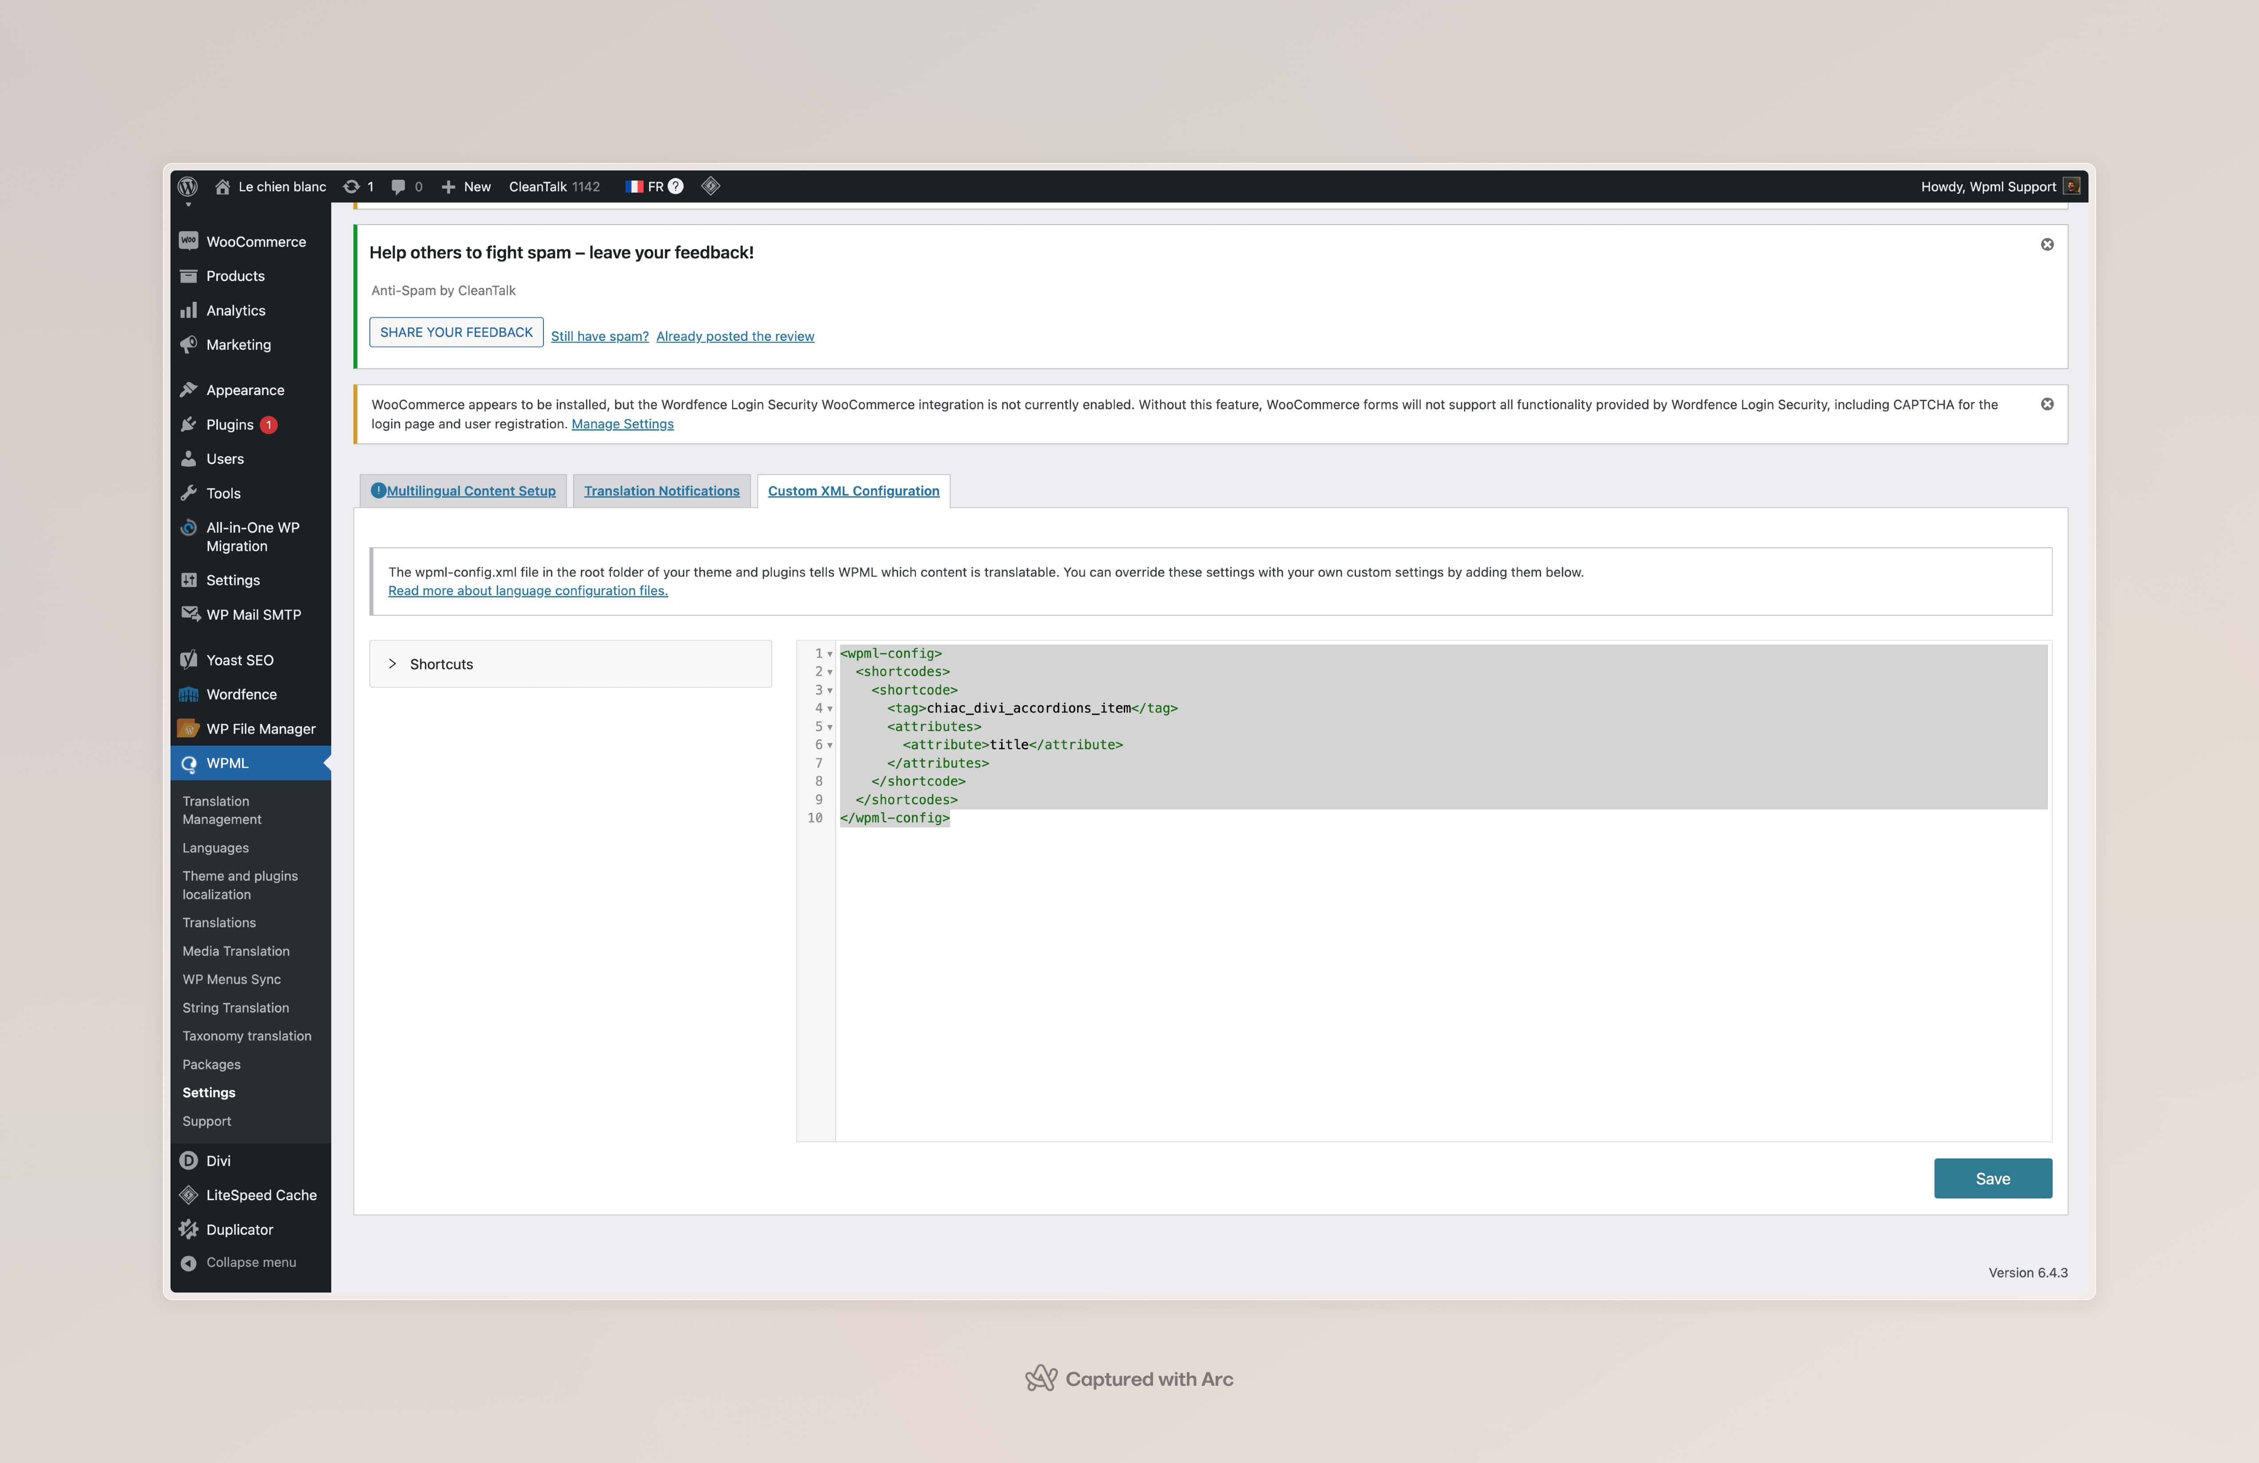Open the WooCommerce menu icon
Image resolution: width=2259 pixels, height=1463 pixels.
[x=189, y=241]
